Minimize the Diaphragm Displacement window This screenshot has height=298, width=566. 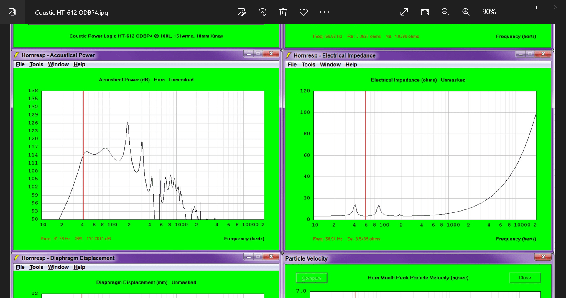point(249,256)
